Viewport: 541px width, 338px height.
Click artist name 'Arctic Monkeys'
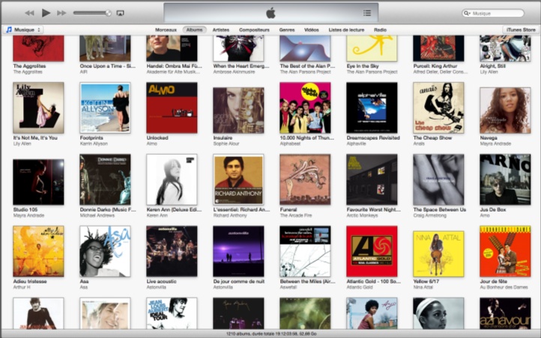click(362, 215)
